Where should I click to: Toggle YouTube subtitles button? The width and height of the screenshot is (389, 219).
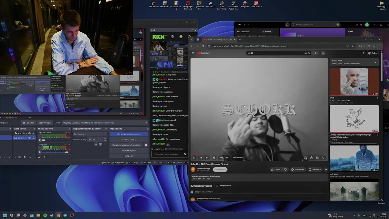pyautogui.click(x=305, y=158)
